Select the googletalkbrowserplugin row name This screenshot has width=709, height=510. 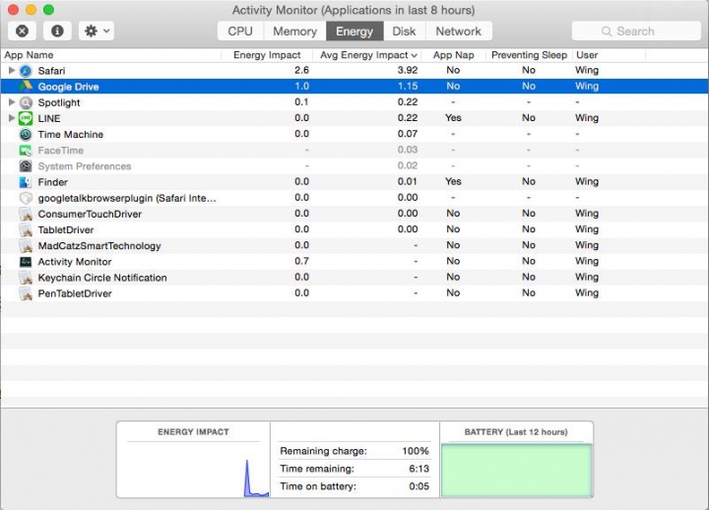[127, 198]
